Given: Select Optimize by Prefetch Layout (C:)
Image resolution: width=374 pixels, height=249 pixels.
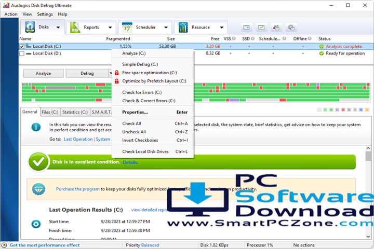Looking at the screenshot, I should [153, 81].
